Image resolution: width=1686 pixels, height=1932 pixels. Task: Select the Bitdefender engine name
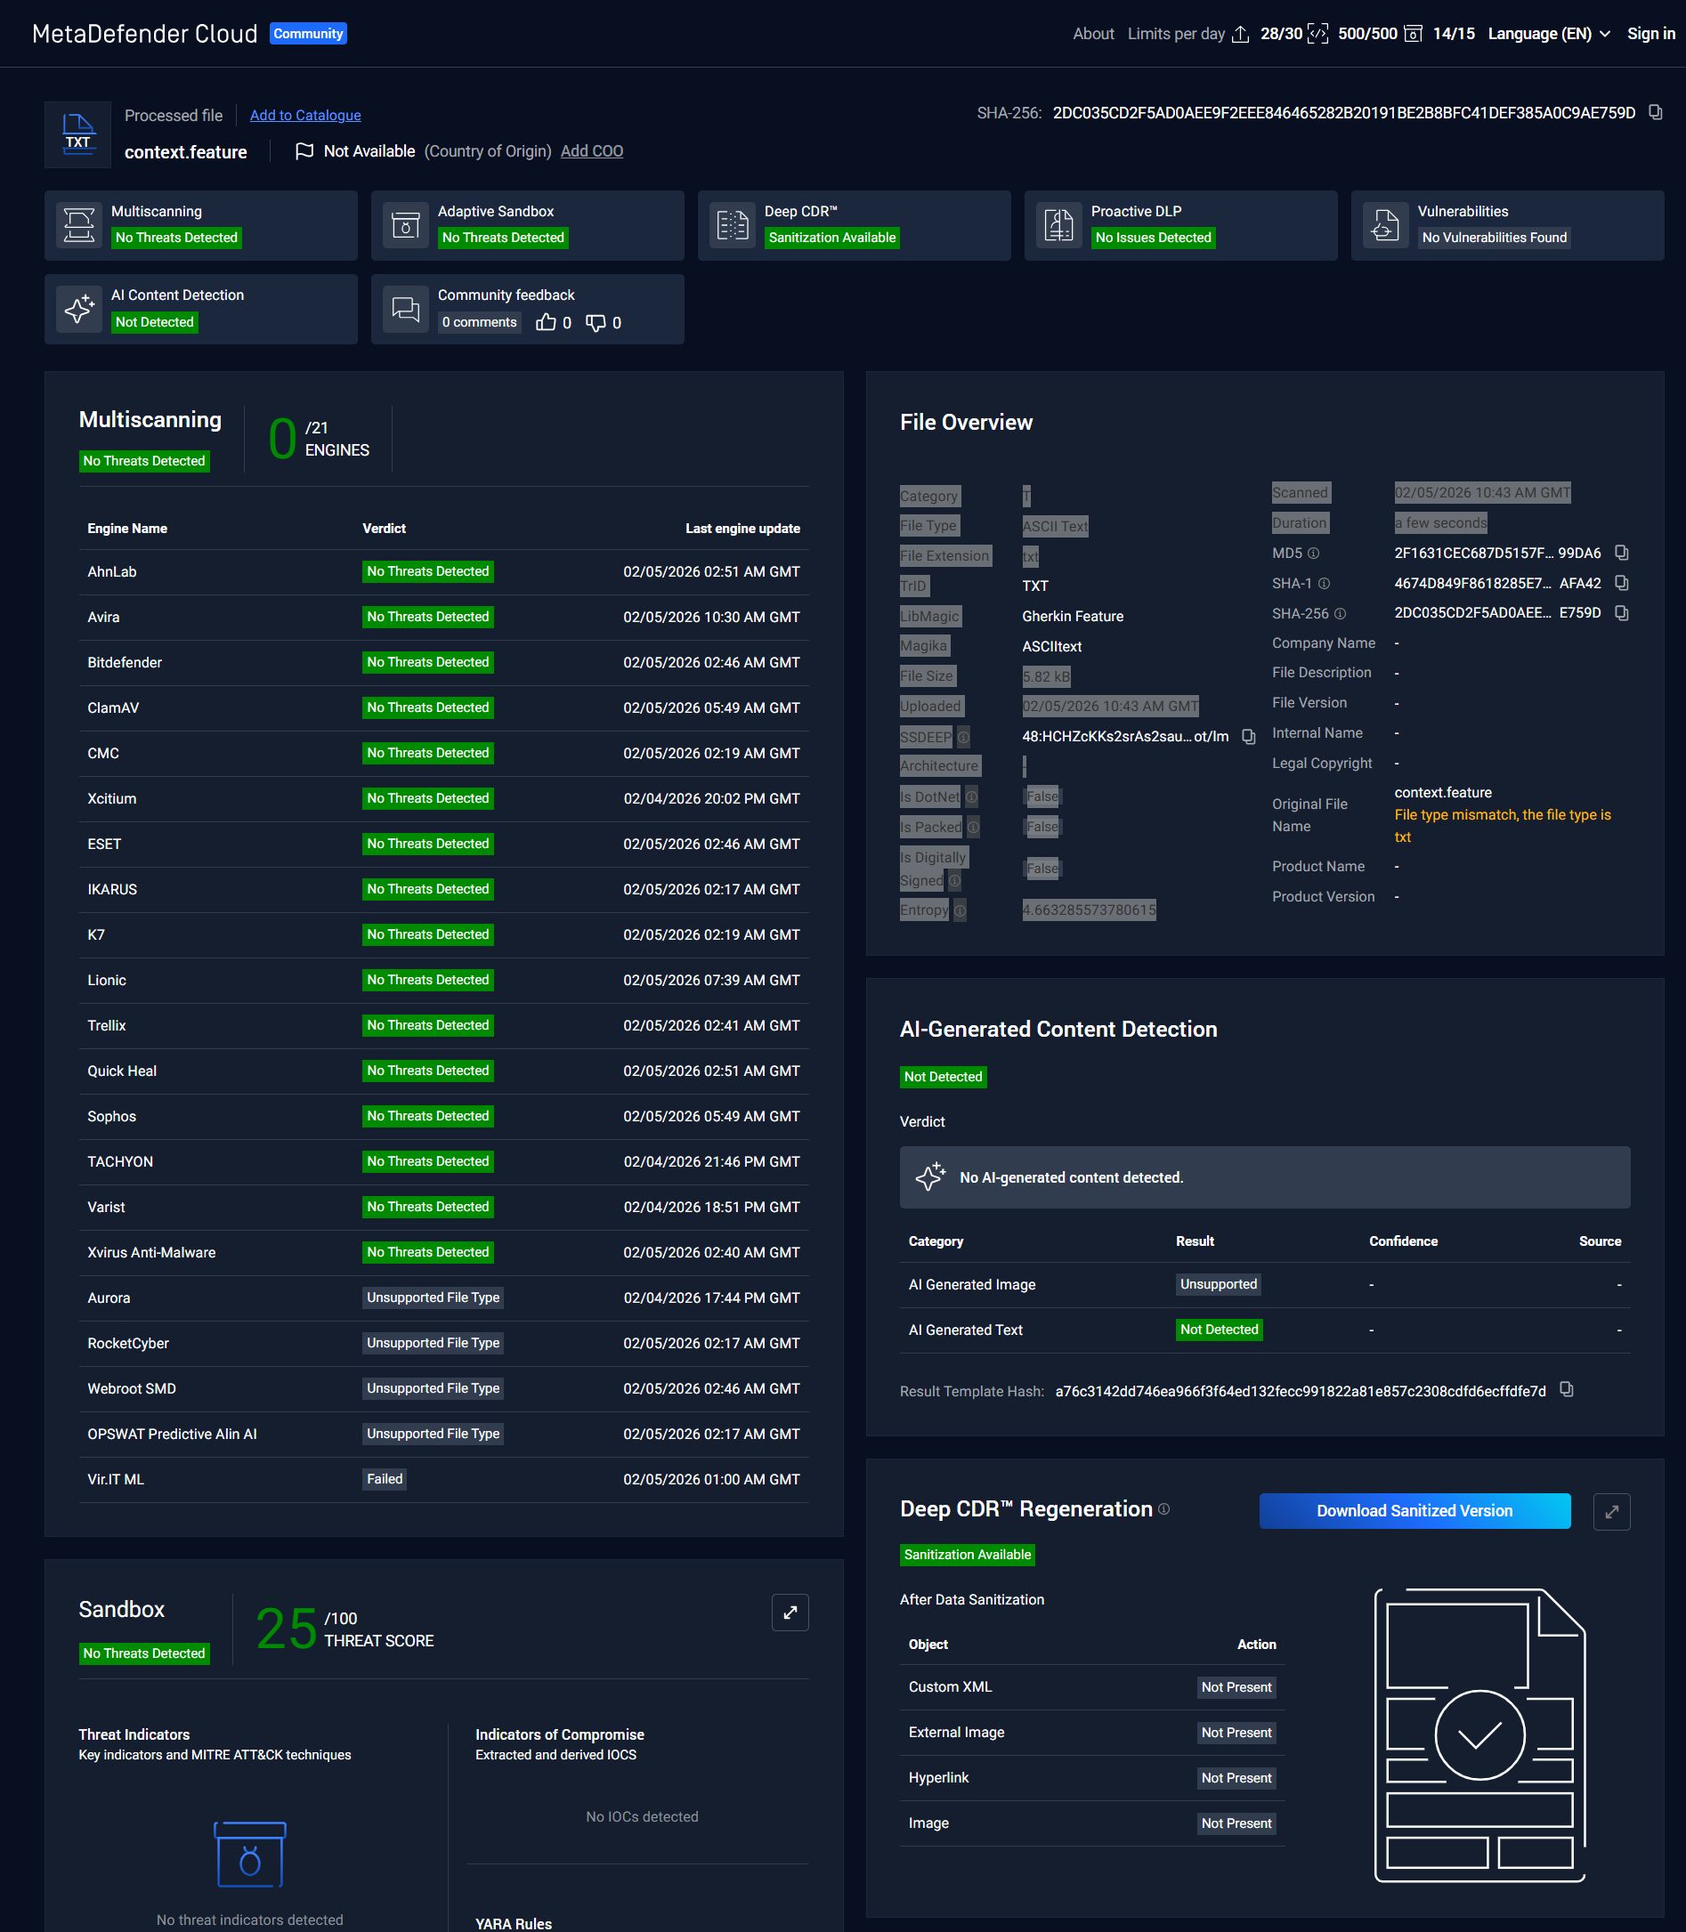125,662
